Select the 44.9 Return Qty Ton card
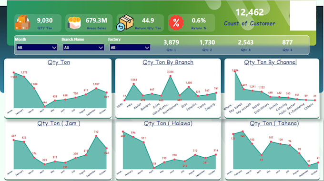324x181 pixels. (140, 23)
